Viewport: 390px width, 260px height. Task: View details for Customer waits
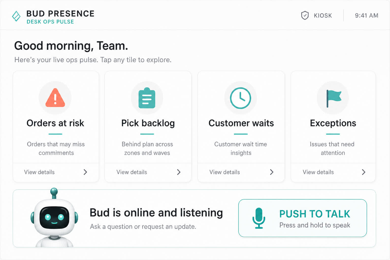[225, 172]
